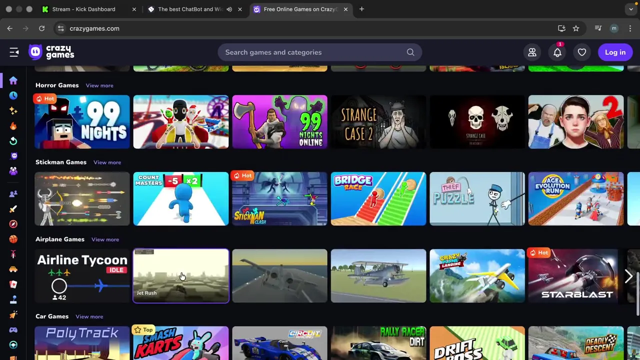Viewport: 640px width, 360px height.
Task: Switch to Stream - Kick Dashboard tab
Action: pyautogui.click(x=83, y=9)
